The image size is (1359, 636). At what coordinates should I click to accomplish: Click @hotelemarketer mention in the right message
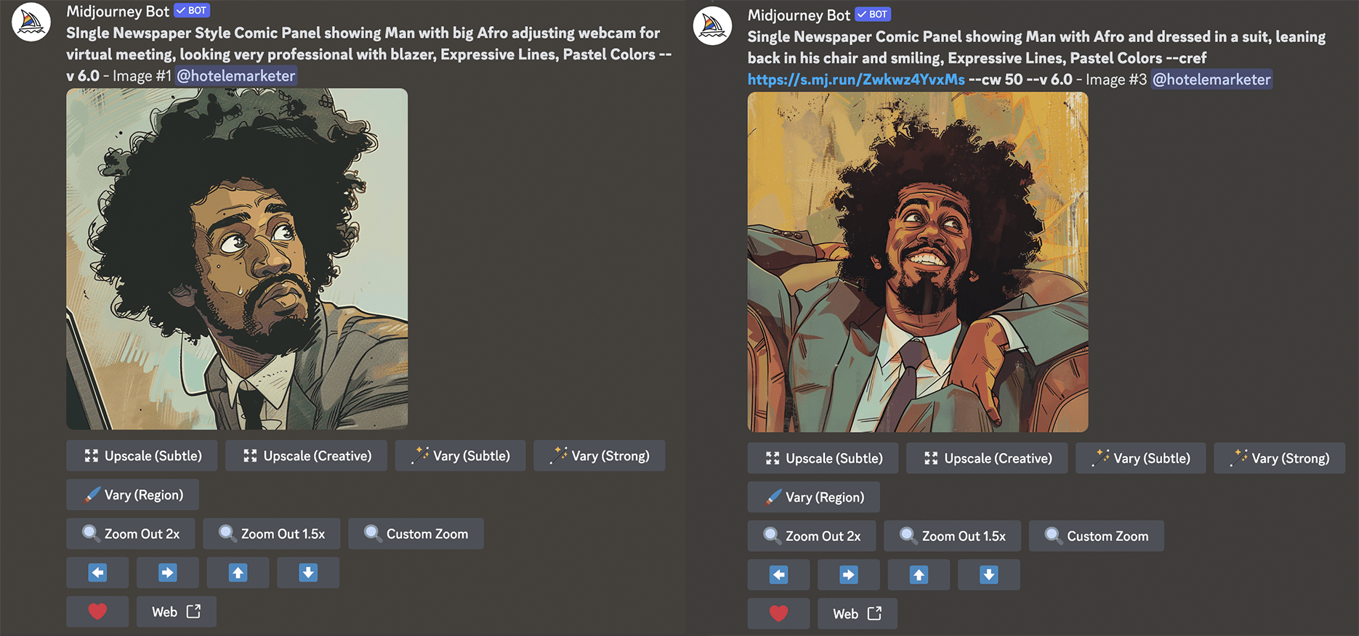click(x=1211, y=79)
